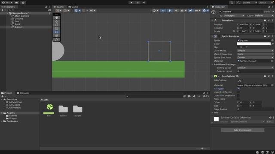Toggle the Box Collider 2D enabled checkbox
The width and height of the screenshot is (275, 154).
[x=219, y=76]
